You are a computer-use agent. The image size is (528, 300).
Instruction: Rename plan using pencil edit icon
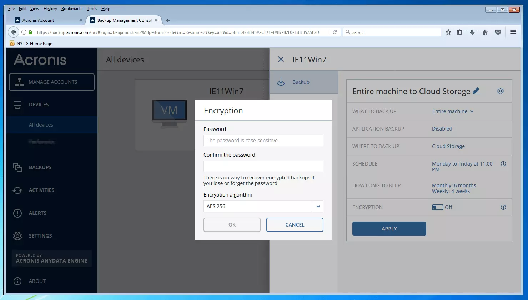pos(476,91)
